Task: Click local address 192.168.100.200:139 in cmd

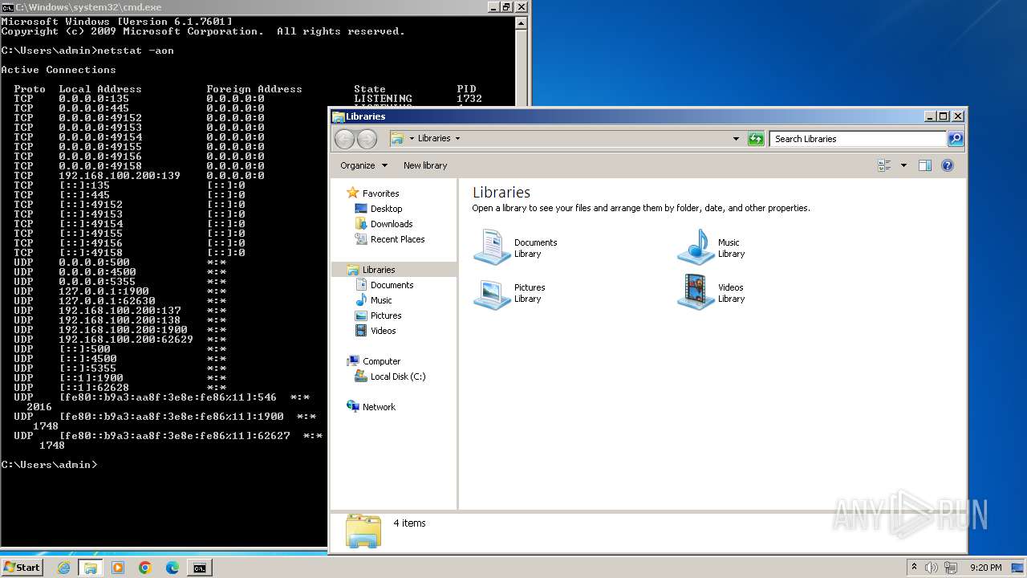Action: pyautogui.click(x=120, y=176)
